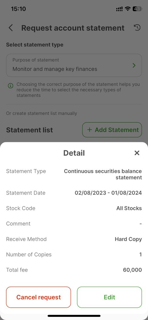Image resolution: width=148 pixels, height=320 pixels.
Task: Tap the Request account statement title
Action: tap(73, 28)
